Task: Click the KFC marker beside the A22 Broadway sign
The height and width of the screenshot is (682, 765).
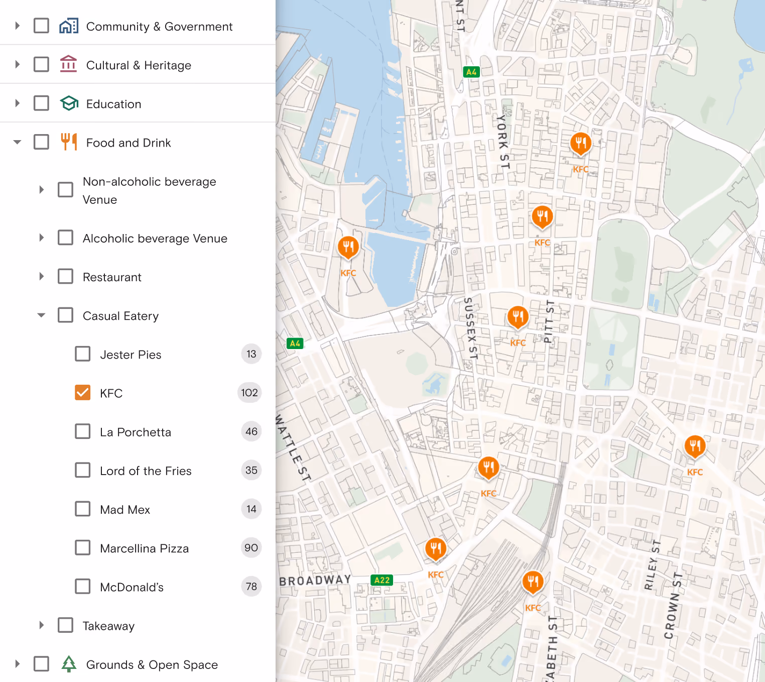Action: [436, 549]
